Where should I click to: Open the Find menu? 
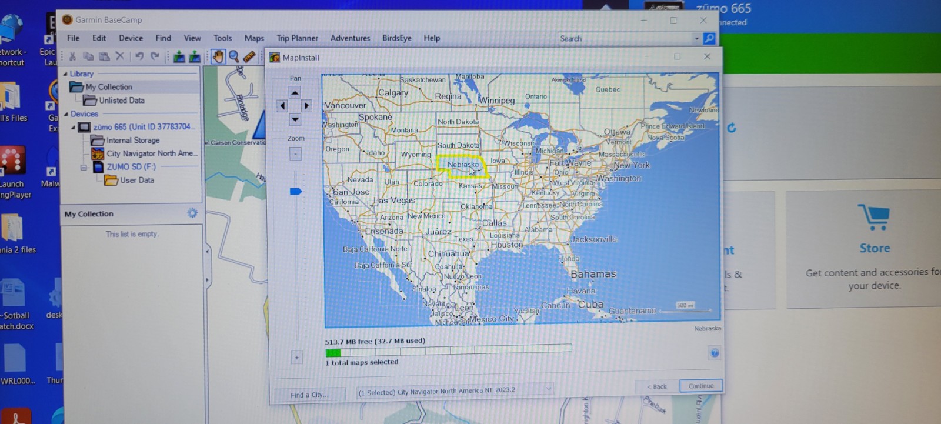(x=163, y=38)
